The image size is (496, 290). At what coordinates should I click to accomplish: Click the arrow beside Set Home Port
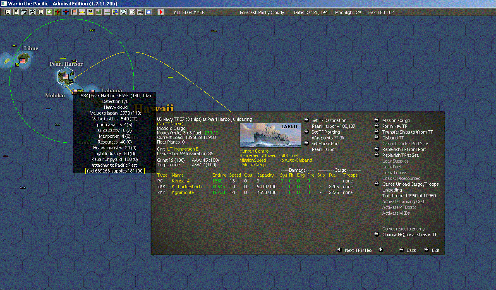306,143
